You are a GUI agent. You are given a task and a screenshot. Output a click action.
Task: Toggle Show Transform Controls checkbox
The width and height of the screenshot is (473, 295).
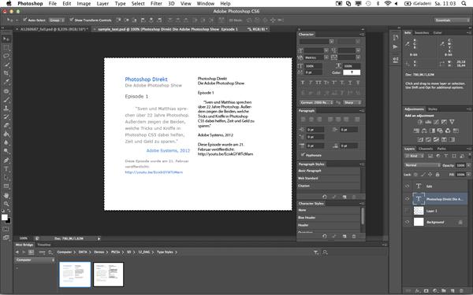point(72,20)
